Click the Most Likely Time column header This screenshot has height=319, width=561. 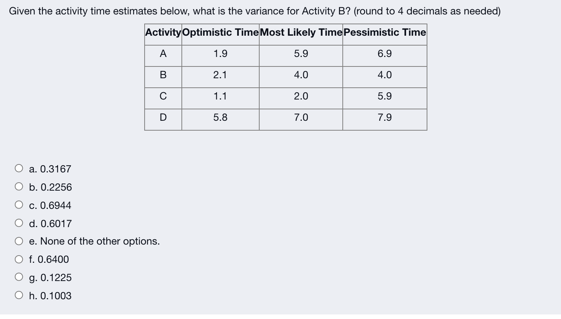(x=300, y=33)
